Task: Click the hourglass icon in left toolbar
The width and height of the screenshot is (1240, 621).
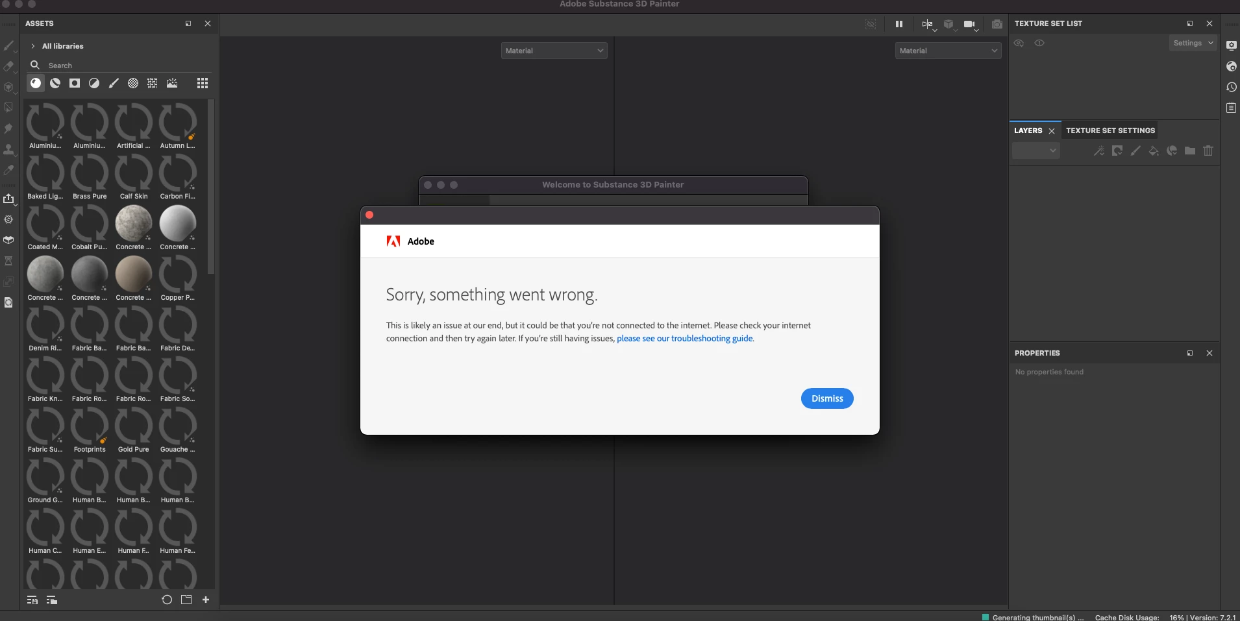Action: 8,261
